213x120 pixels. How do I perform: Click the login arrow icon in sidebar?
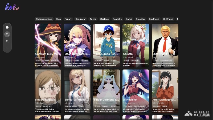point(7,48)
